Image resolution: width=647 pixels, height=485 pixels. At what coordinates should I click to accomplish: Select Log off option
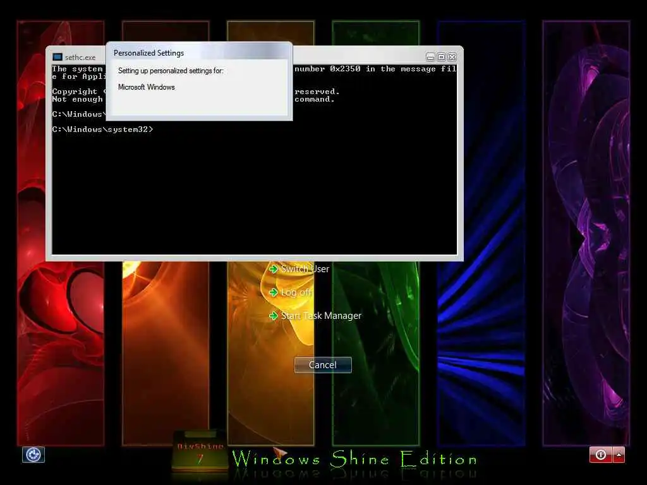click(296, 292)
